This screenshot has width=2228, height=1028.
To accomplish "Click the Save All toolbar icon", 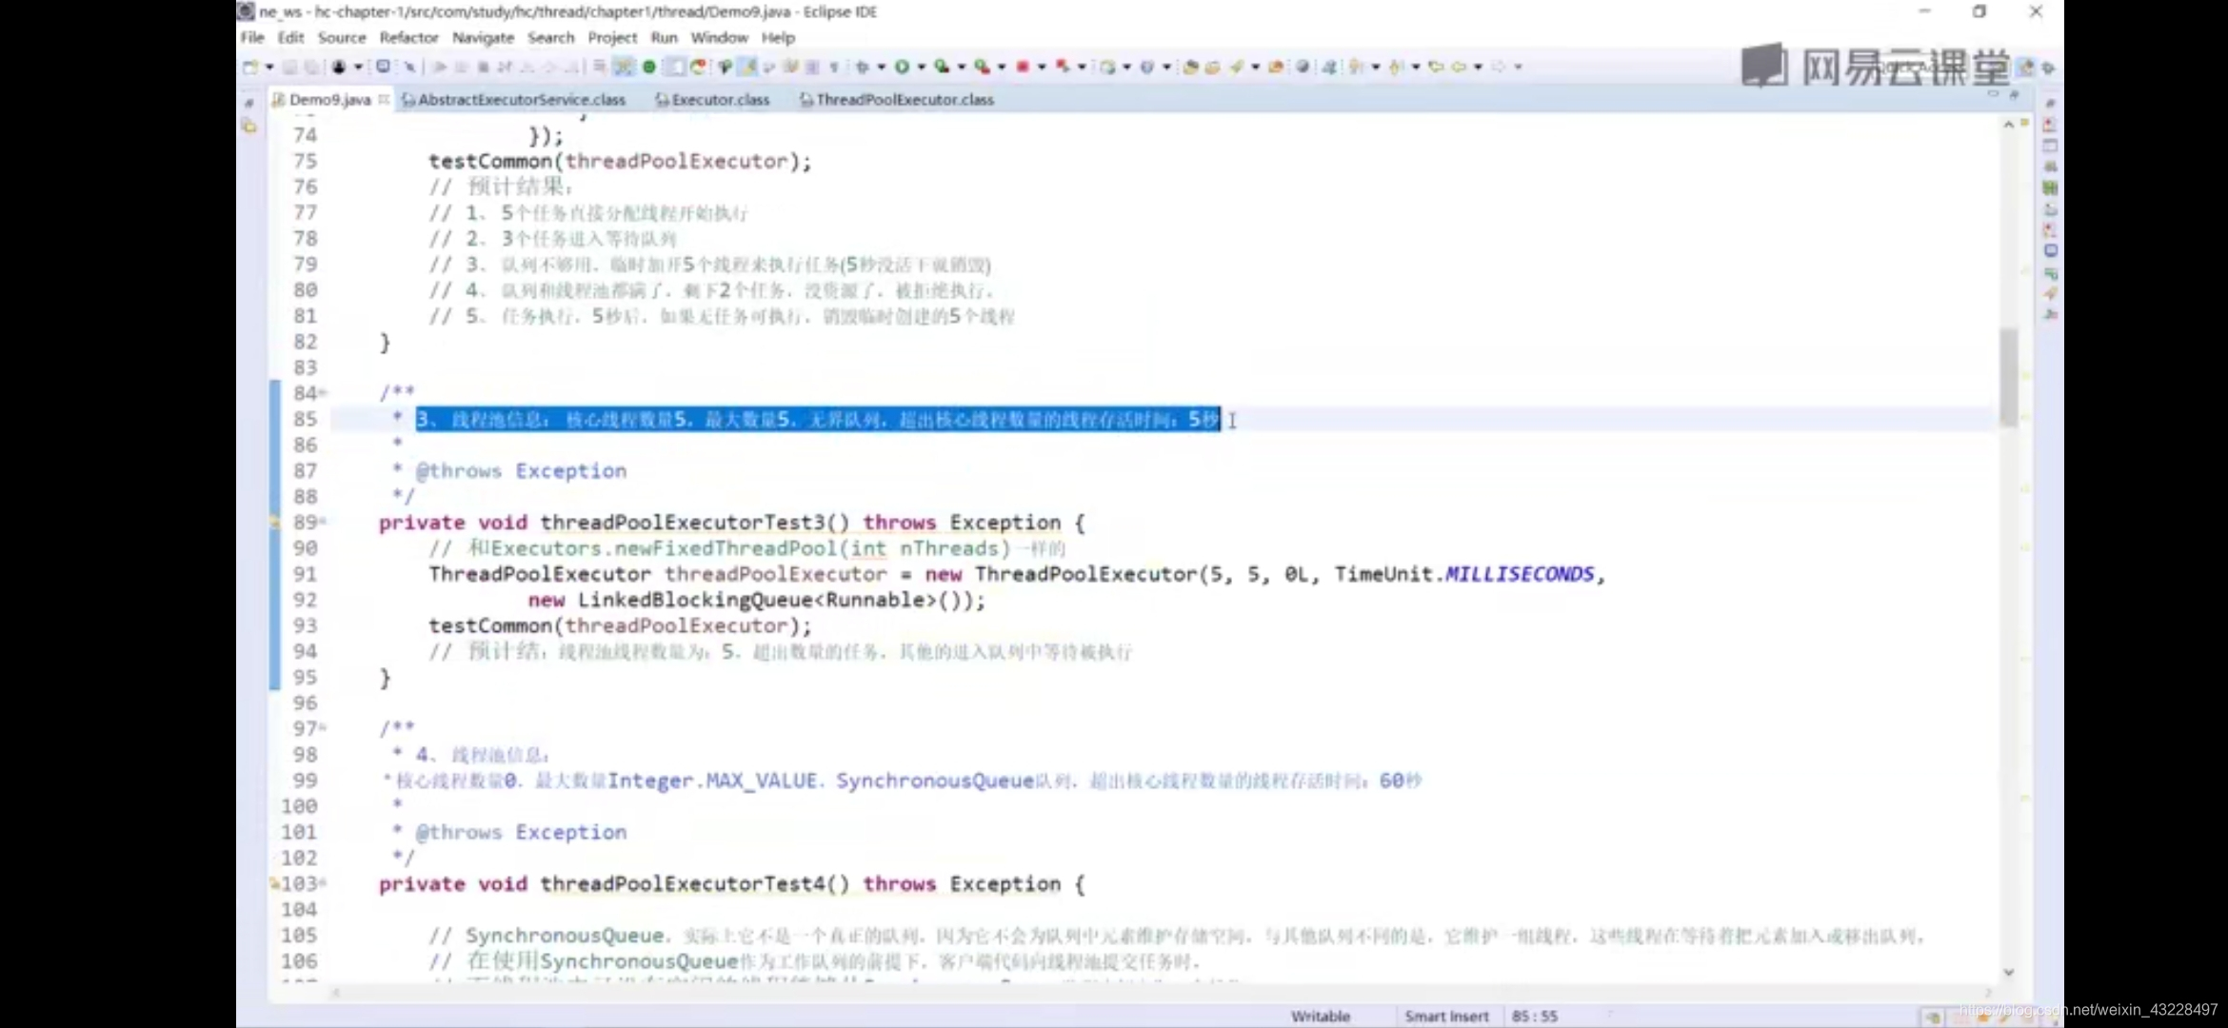I will 310,67.
